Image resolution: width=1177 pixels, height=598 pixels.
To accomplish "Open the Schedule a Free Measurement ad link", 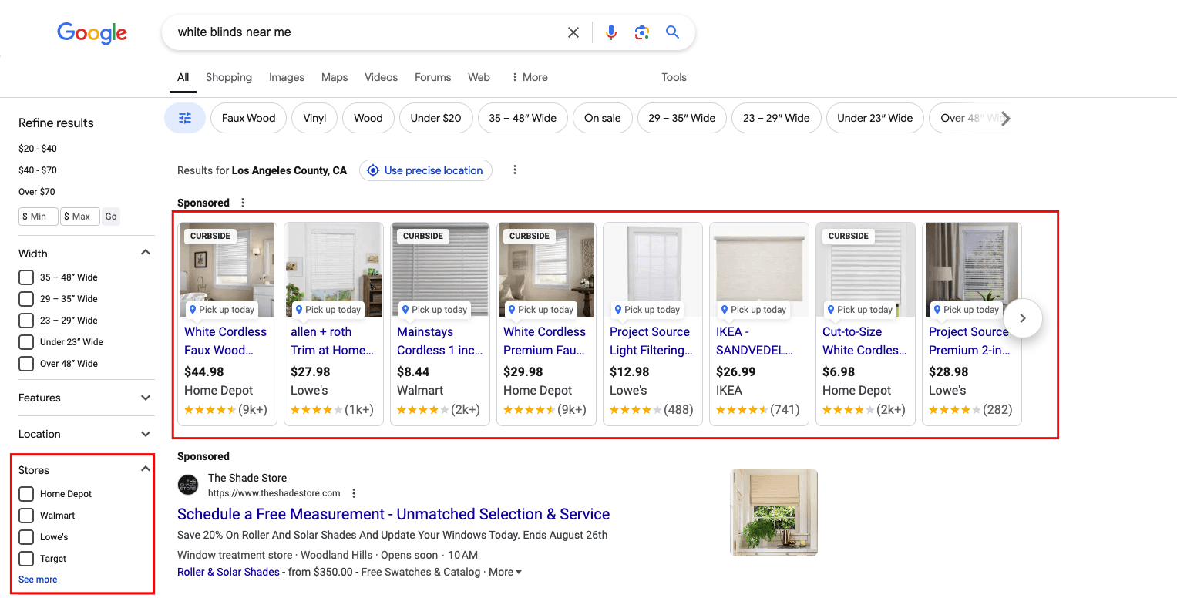I will (x=393, y=514).
